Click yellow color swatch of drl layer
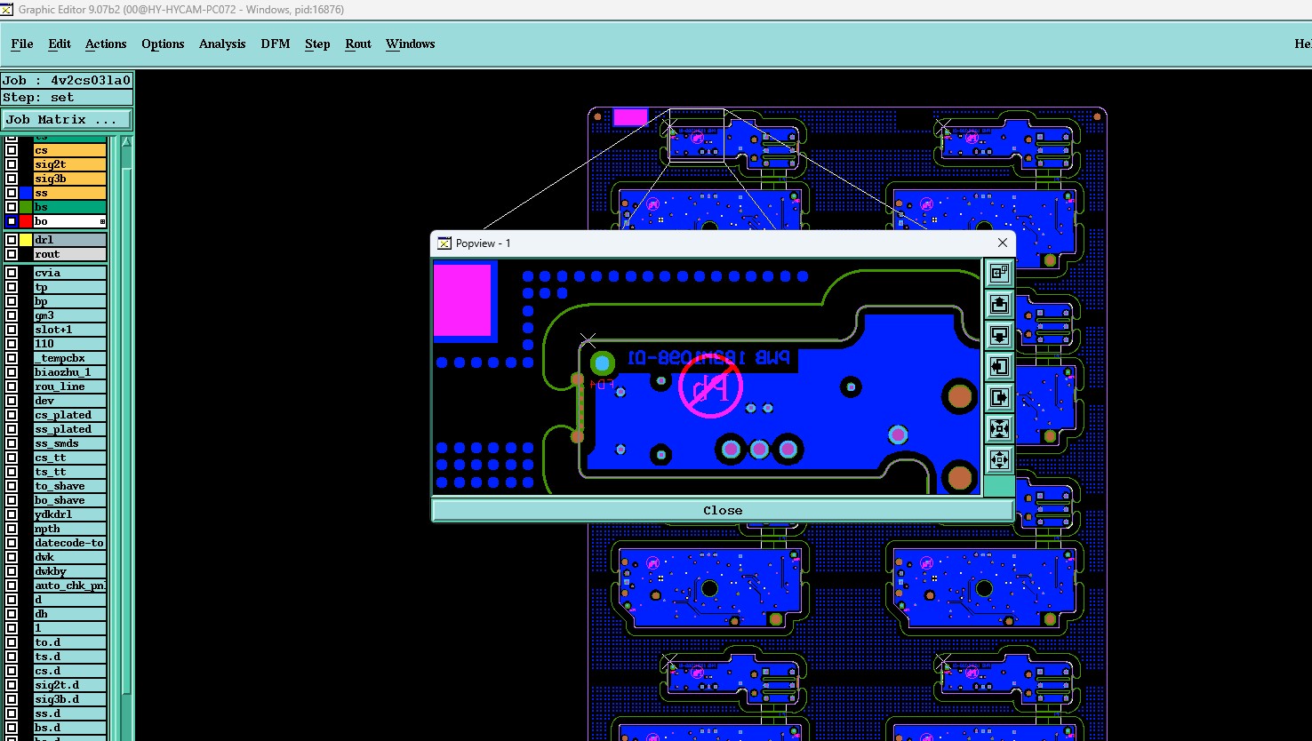 pos(26,240)
